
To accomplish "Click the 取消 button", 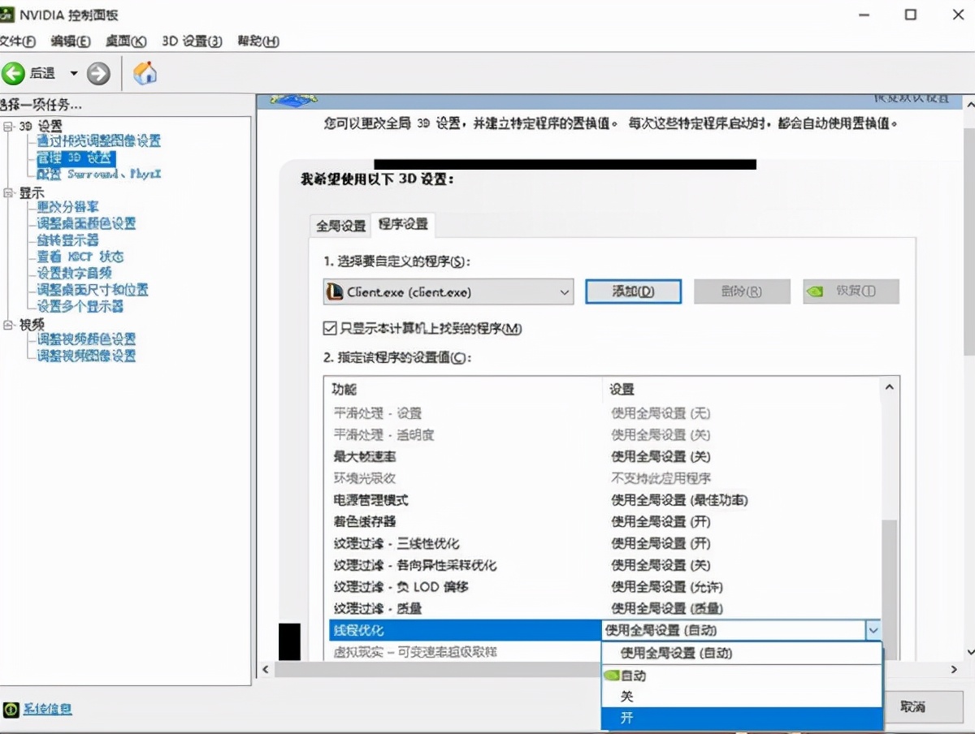I will 923,706.
